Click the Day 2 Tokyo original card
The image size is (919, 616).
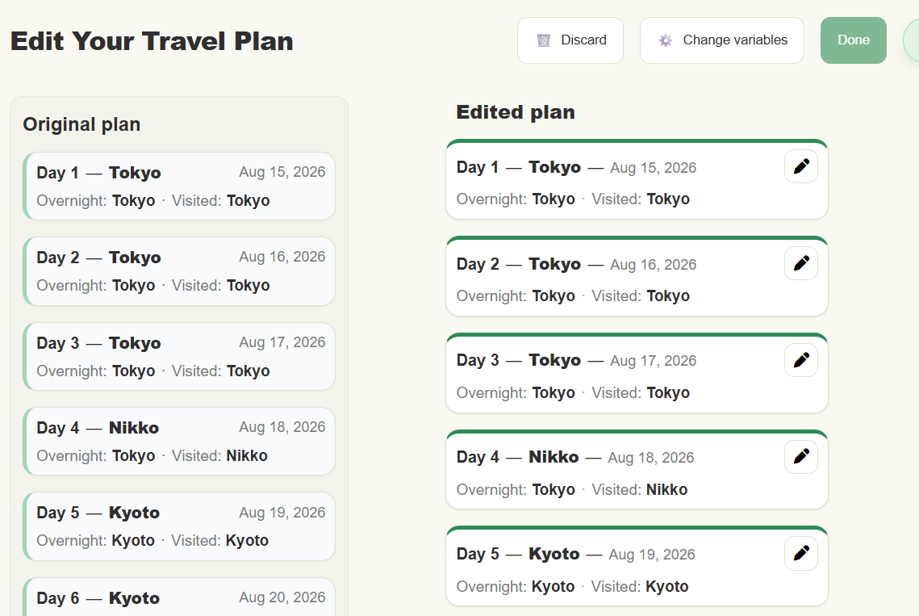(x=179, y=271)
